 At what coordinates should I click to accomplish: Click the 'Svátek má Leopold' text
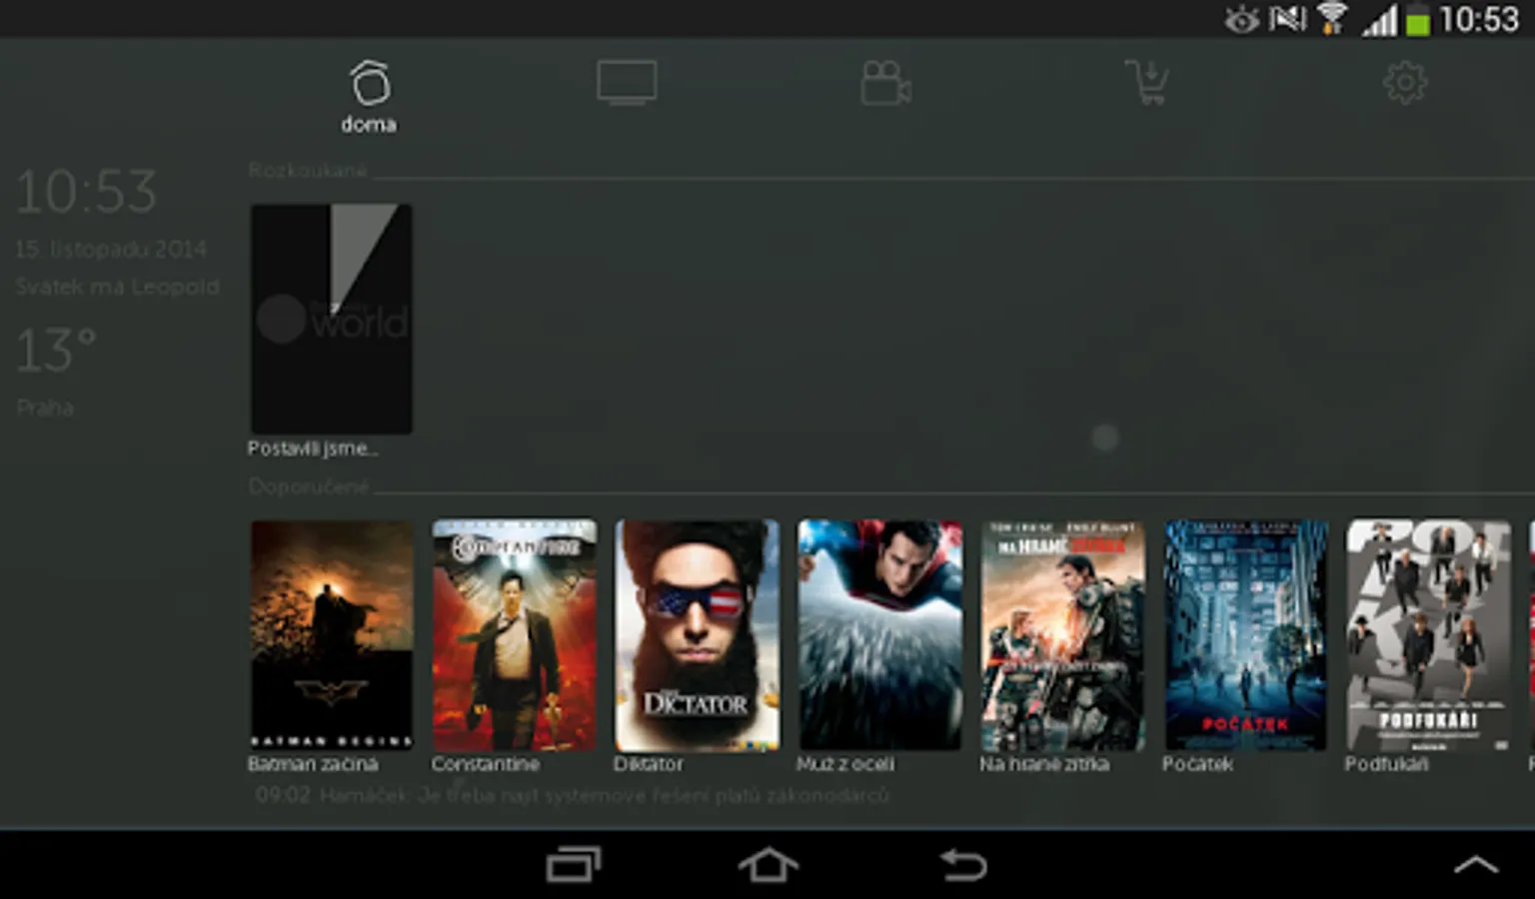tap(117, 288)
